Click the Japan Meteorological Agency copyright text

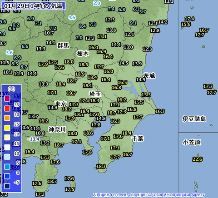149,195
